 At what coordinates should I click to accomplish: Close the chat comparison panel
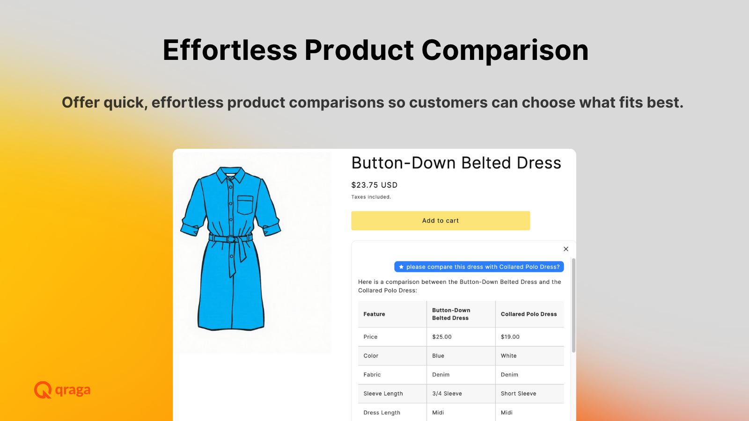tap(565, 249)
